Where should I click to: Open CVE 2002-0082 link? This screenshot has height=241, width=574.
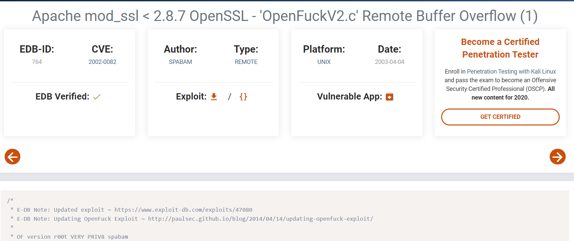coord(102,62)
